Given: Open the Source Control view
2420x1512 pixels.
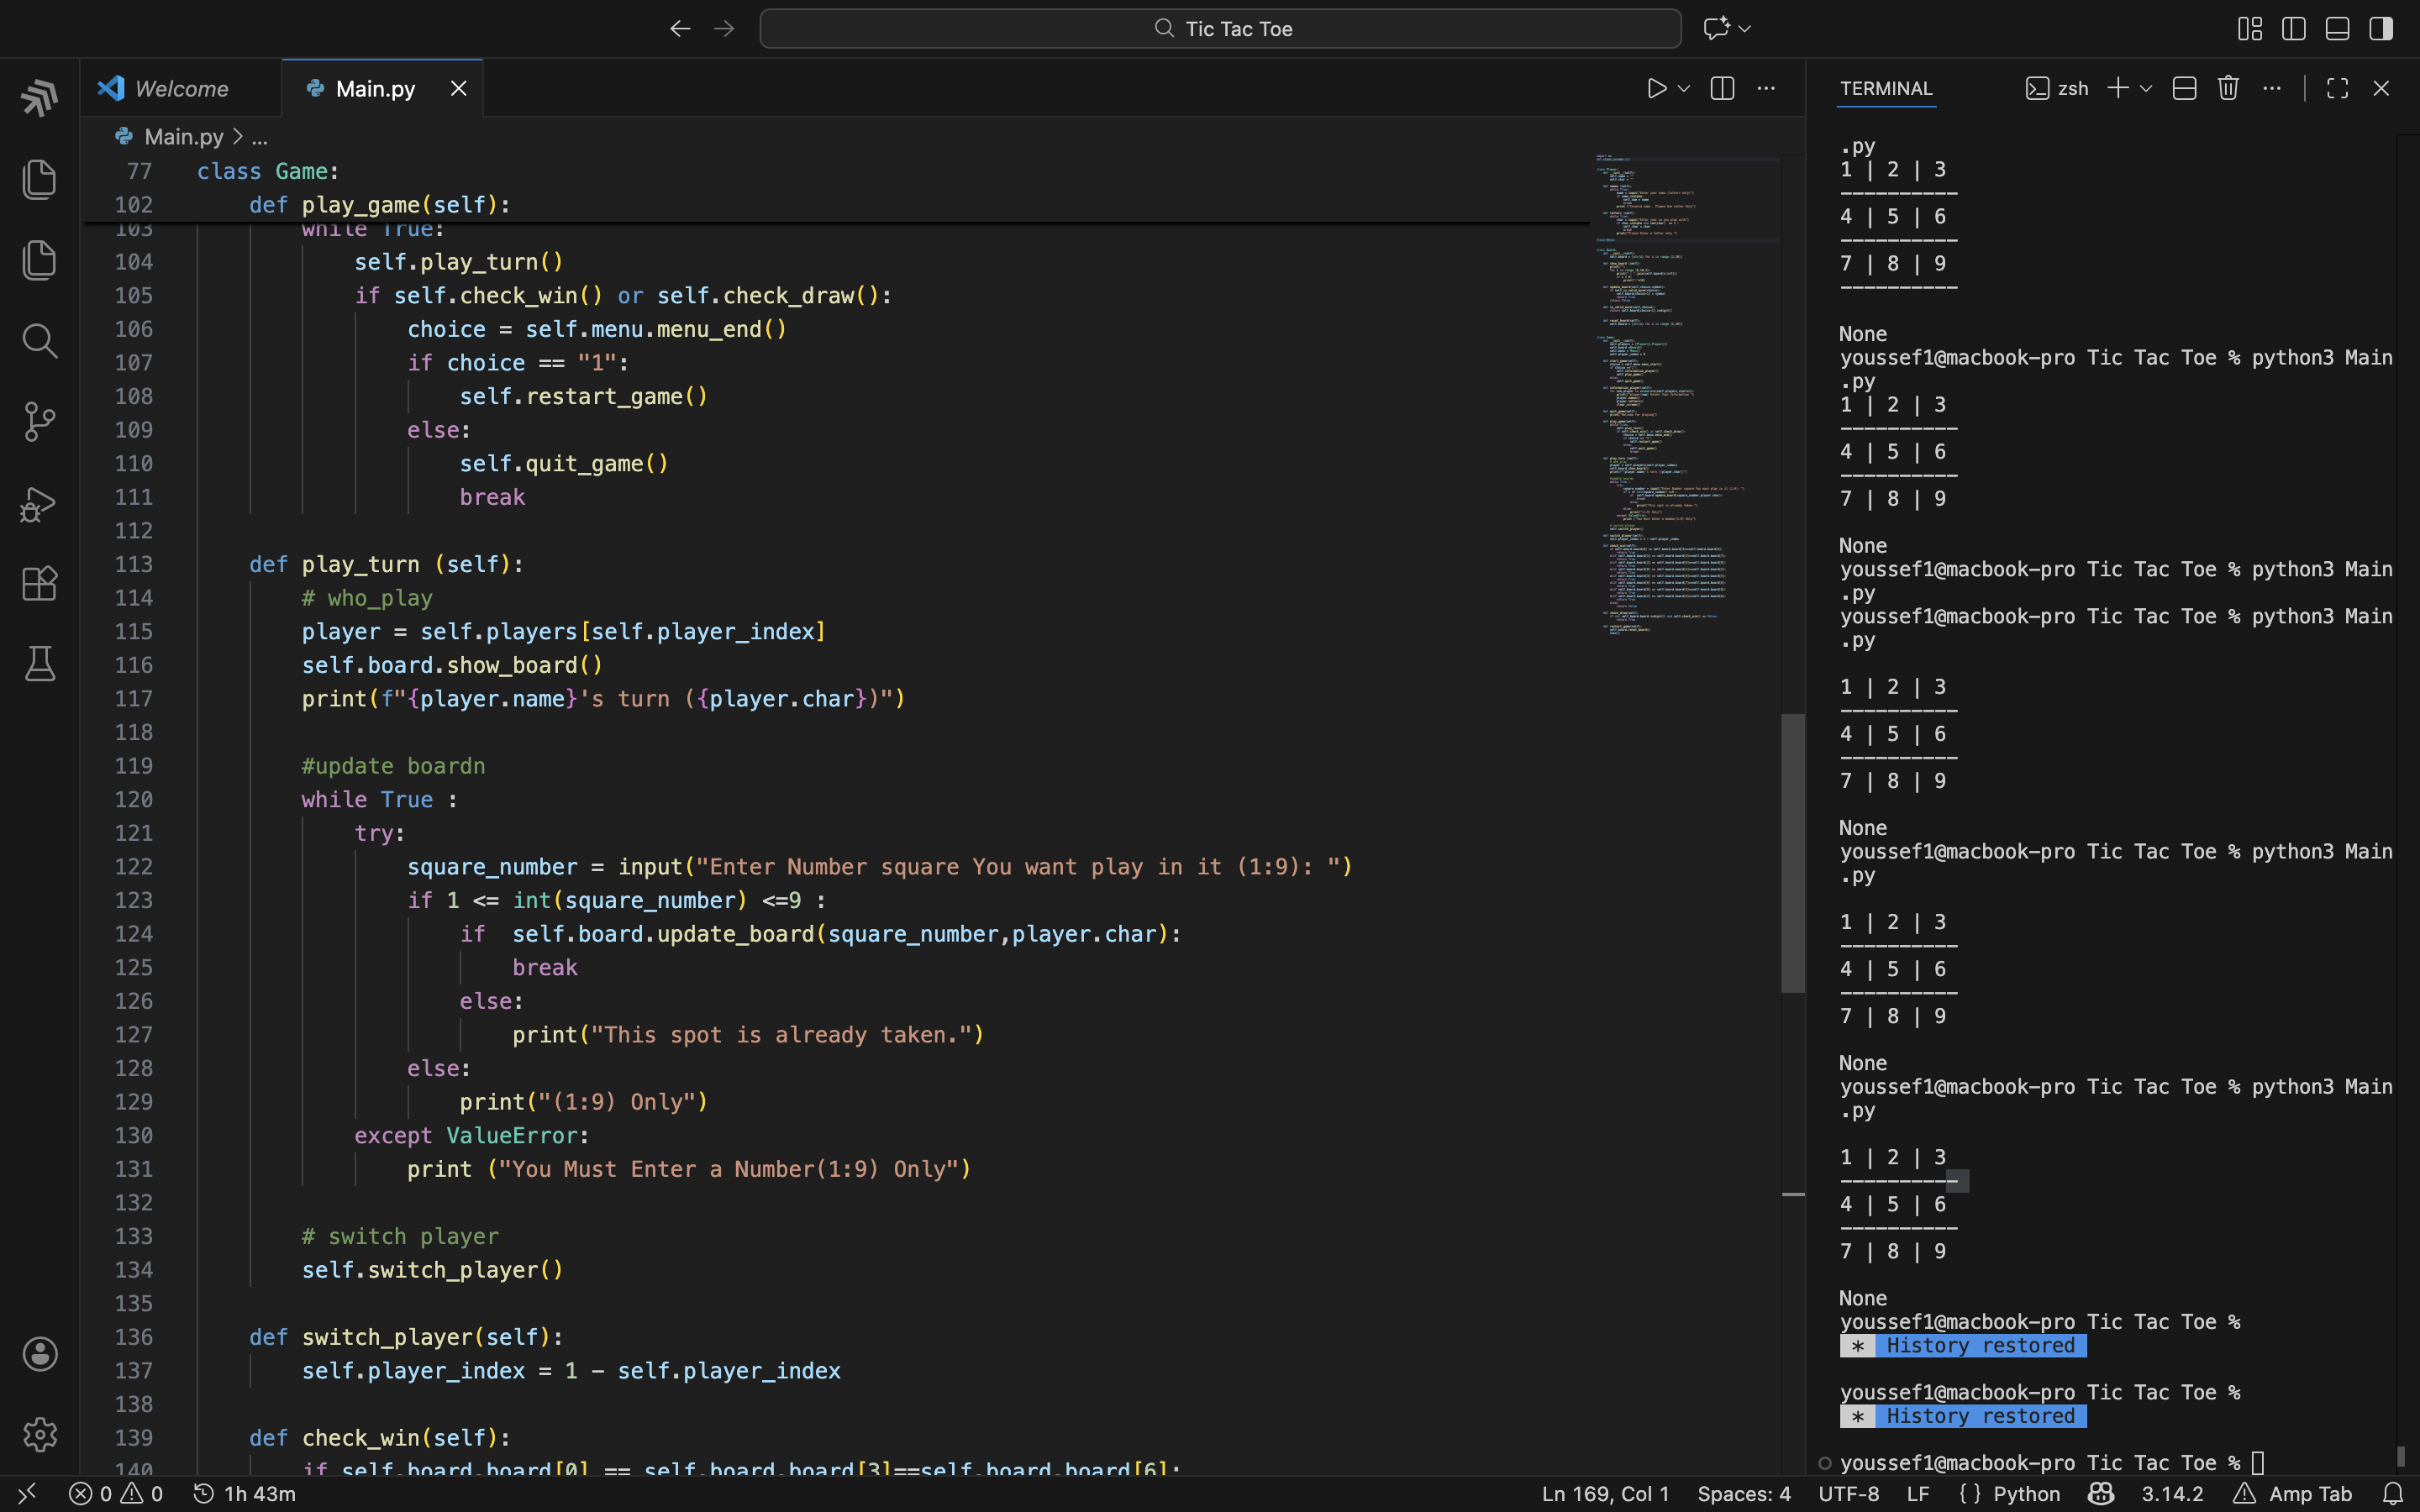Looking at the screenshot, I should click(x=39, y=422).
